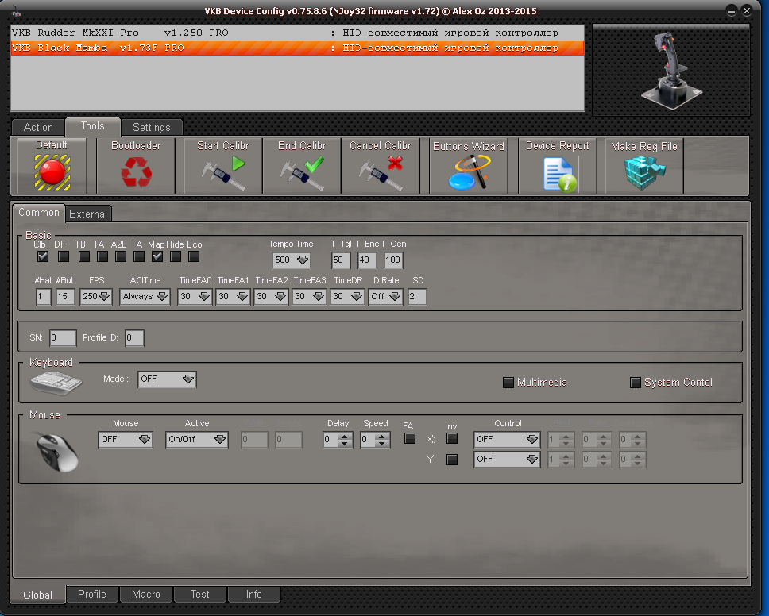Enable the TB checkbox
769x616 pixels.
click(84, 256)
